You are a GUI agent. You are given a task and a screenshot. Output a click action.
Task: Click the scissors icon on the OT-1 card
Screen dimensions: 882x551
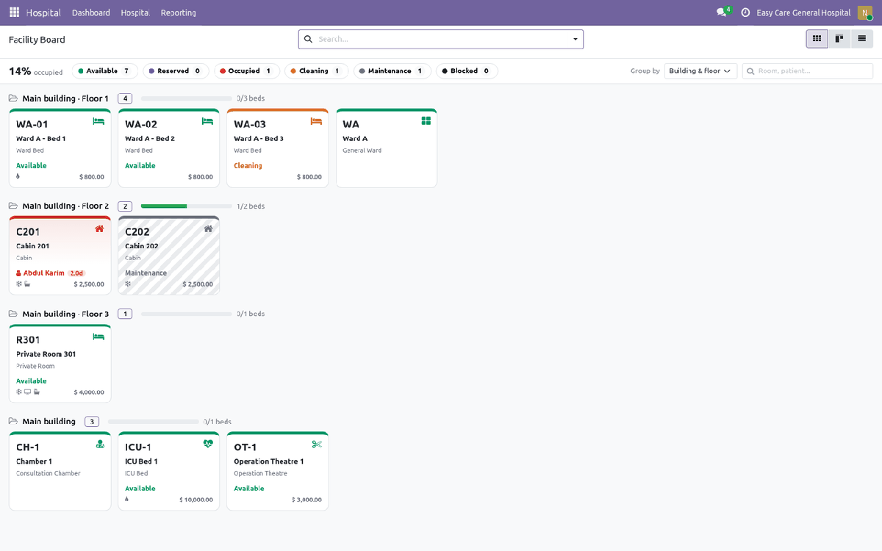point(317,444)
